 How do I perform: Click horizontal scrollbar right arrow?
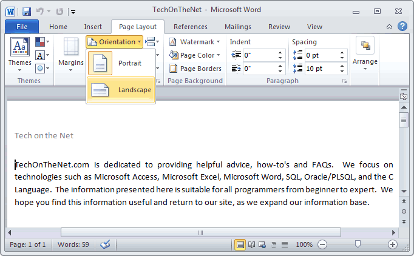394,232
